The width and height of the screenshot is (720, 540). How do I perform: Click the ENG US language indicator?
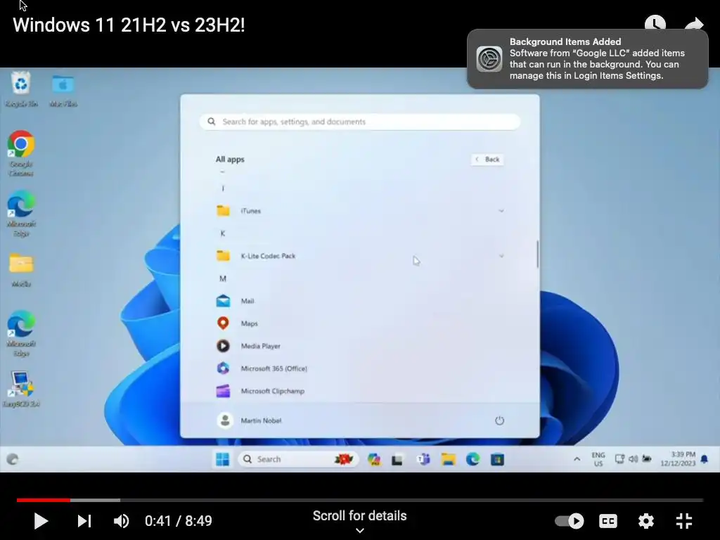(x=598, y=459)
